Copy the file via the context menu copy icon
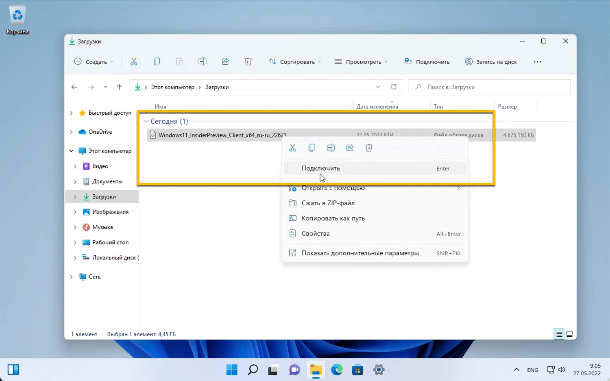Screen dimensions: 610x381 pos(312,148)
